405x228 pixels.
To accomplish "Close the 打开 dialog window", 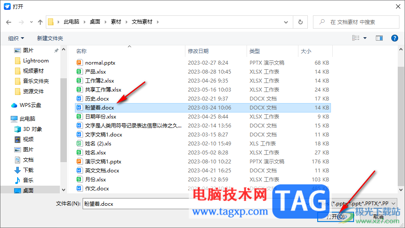I will (398, 6).
